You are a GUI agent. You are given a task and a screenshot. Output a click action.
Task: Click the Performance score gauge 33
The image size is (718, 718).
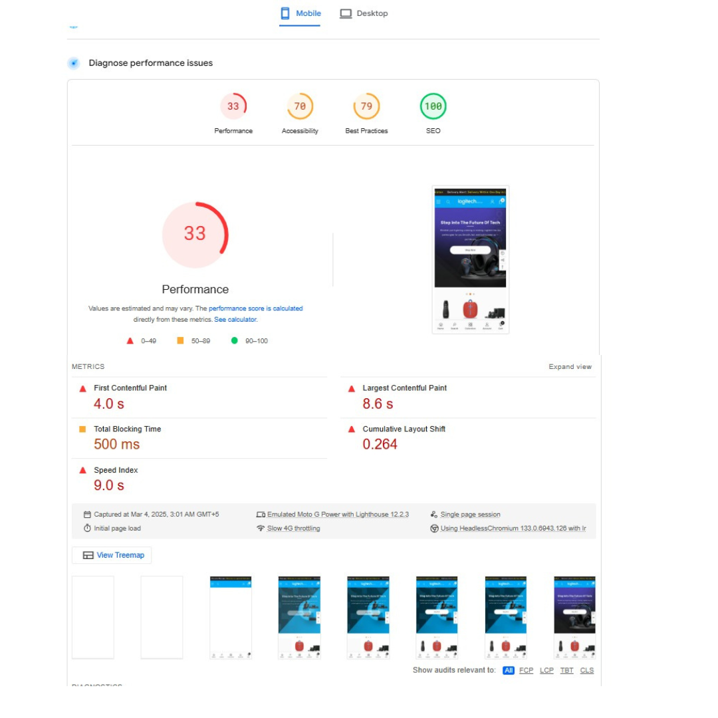(233, 106)
